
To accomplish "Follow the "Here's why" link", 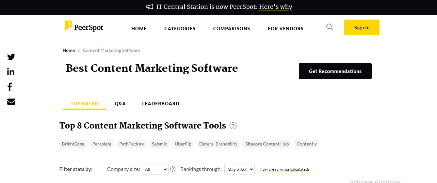I will click(276, 7).
